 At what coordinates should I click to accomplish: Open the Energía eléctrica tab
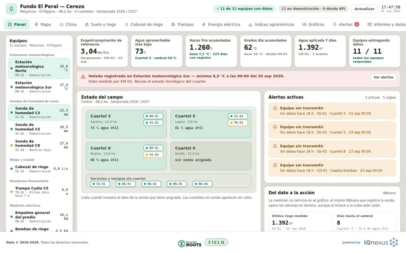point(221,25)
